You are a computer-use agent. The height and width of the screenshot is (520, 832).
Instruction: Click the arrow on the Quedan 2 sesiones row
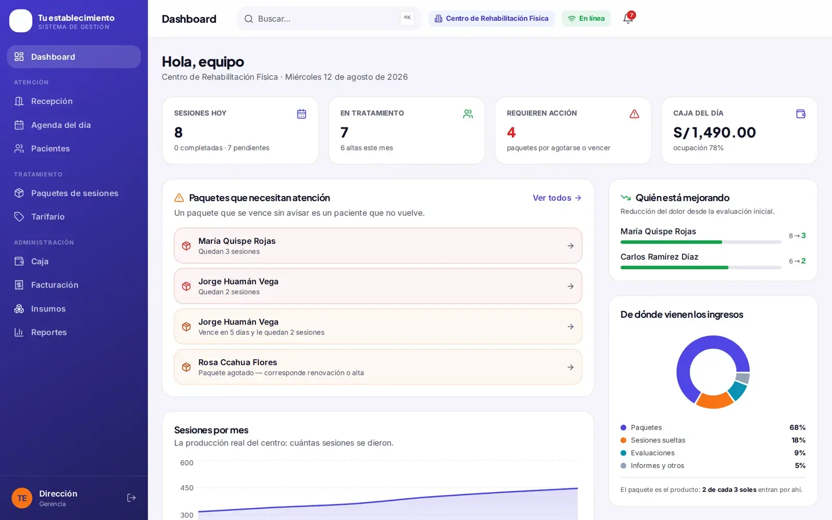(x=570, y=287)
